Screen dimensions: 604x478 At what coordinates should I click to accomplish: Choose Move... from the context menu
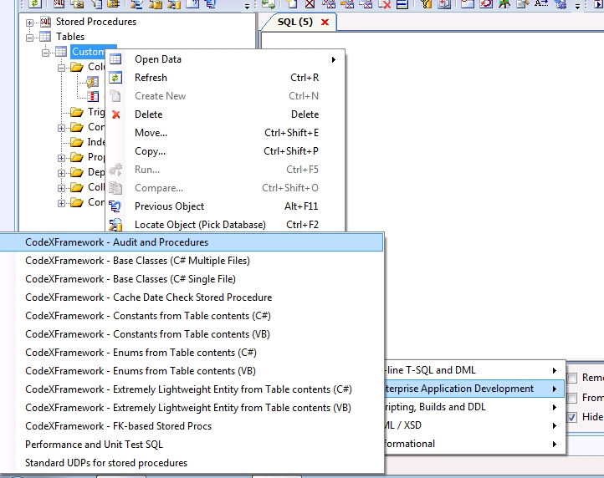[x=225, y=133]
